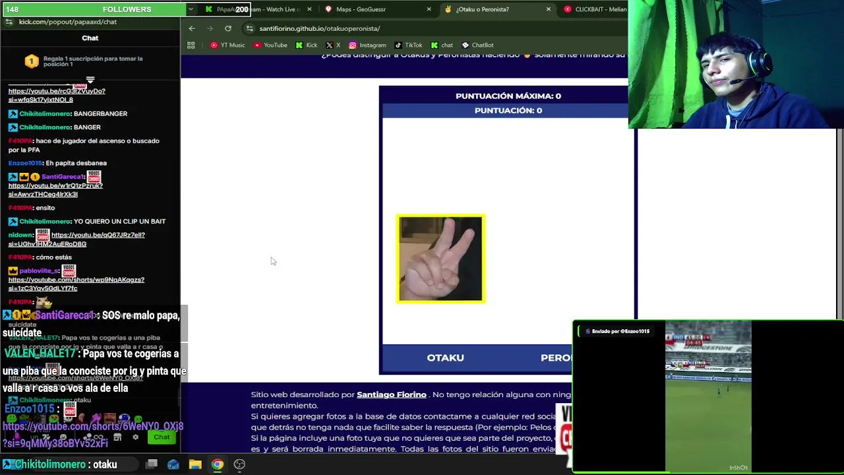Click the streamer webcam overlay
The height and width of the screenshot is (475, 844).
pyautogui.click(x=736, y=64)
